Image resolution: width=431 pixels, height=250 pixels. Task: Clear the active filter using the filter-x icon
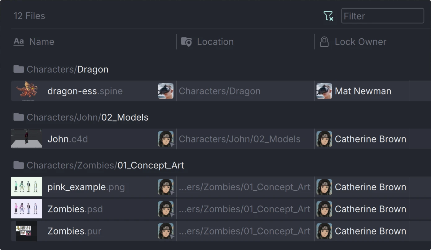pos(329,16)
